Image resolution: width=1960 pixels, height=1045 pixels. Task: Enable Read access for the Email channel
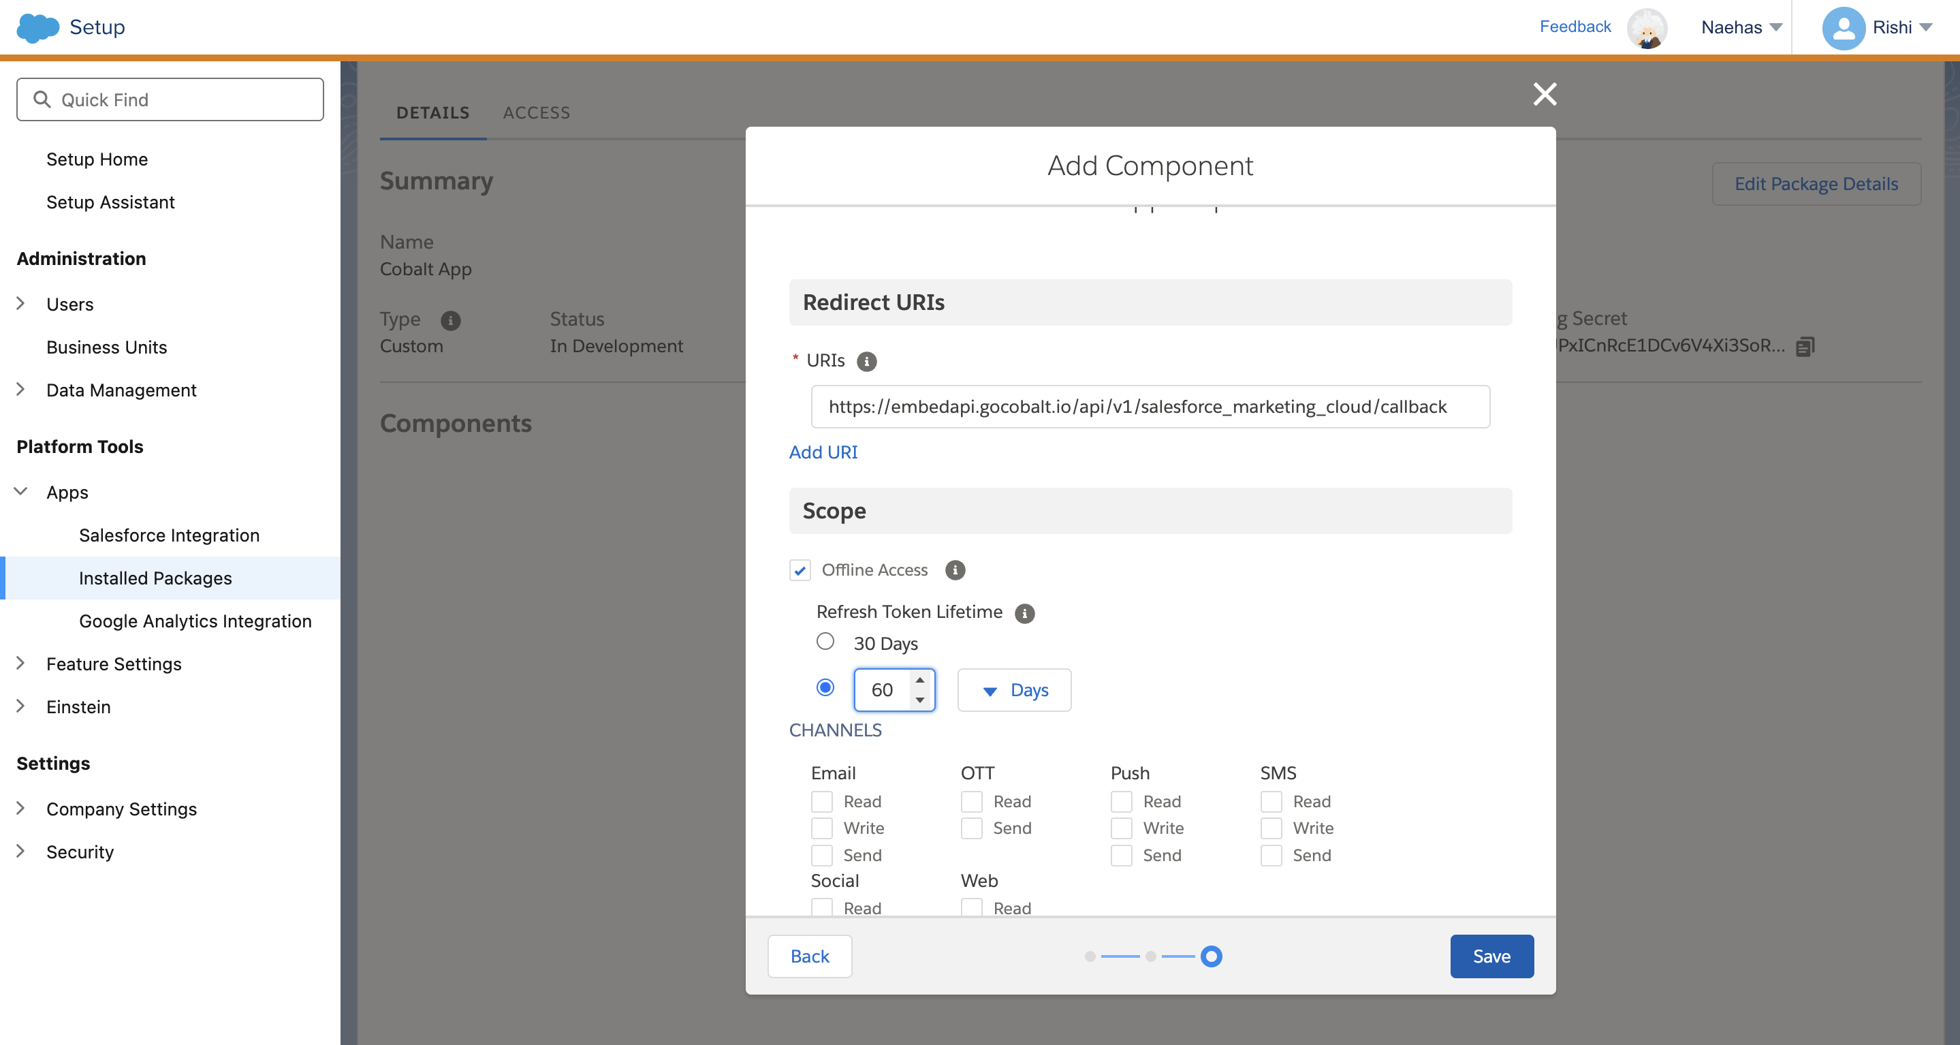tap(822, 801)
